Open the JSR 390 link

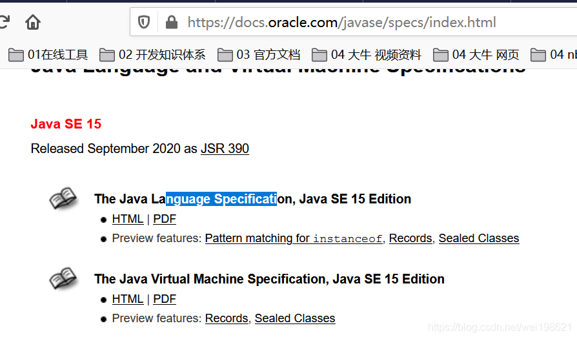tap(225, 149)
